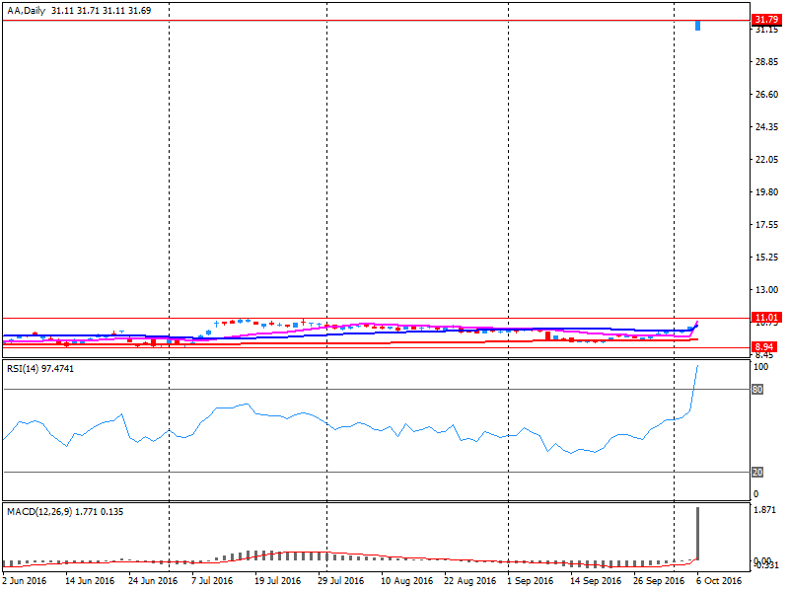This screenshot has height=592, width=789.
Task: Click the 22.05 price axis value
Action: pyautogui.click(x=767, y=160)
